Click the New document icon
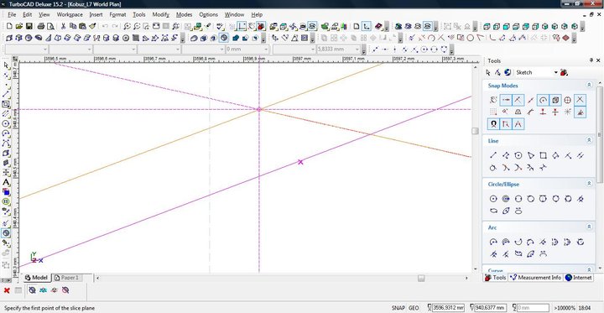604x313 pixels. 9,26
